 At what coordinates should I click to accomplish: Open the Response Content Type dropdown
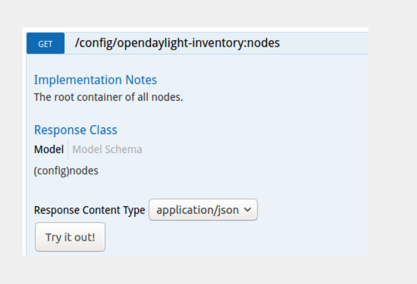(203, 210)
